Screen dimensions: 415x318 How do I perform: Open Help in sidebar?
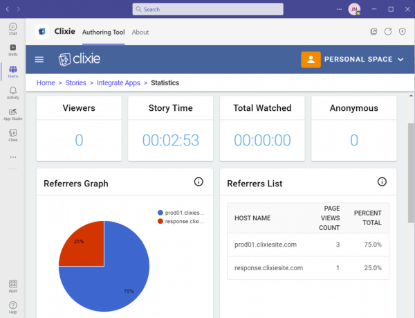click(12, 308)
